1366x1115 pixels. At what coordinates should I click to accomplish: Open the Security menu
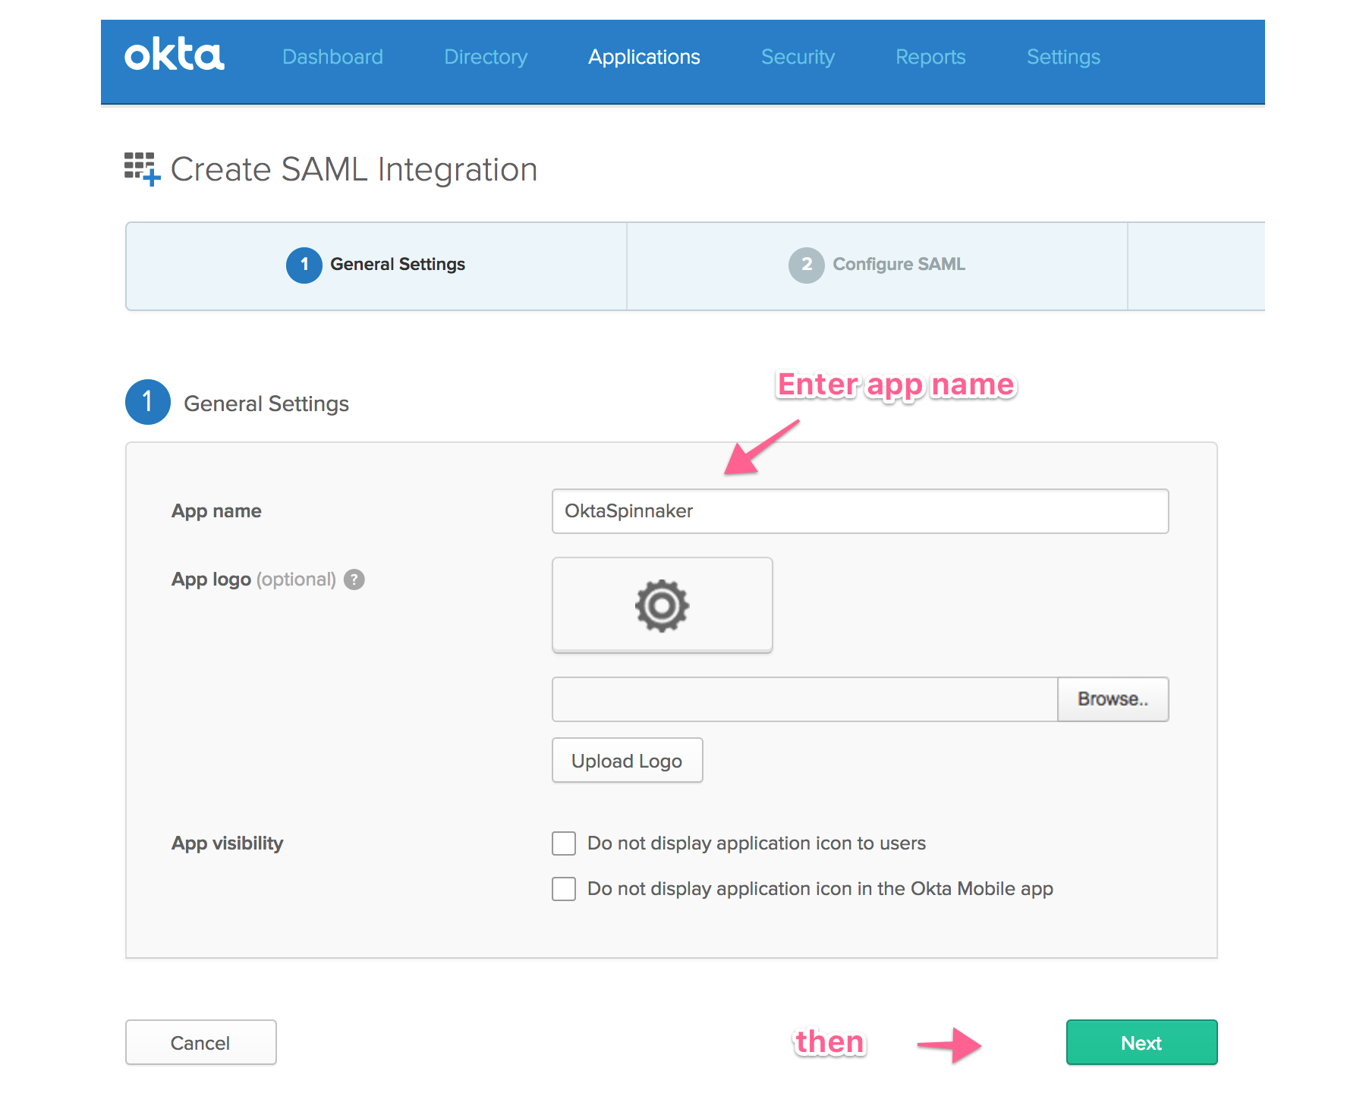click(798, 57)
